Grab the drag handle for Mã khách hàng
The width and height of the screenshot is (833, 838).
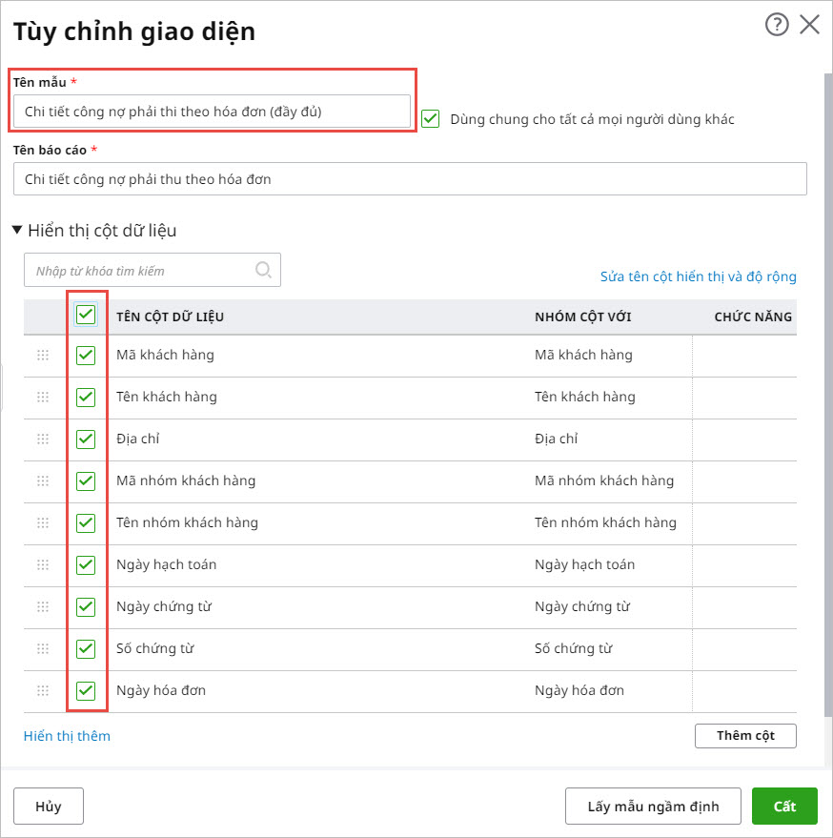[x=43, y=355]
